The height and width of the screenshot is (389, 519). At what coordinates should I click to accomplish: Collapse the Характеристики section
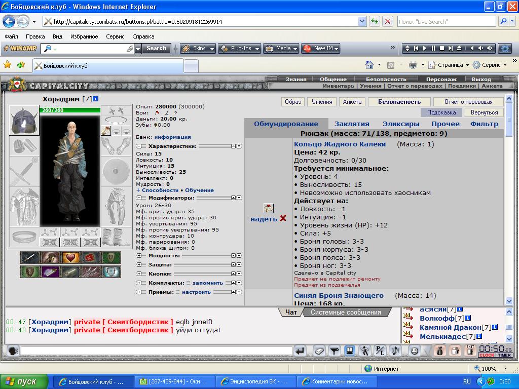tap(139, 146)
